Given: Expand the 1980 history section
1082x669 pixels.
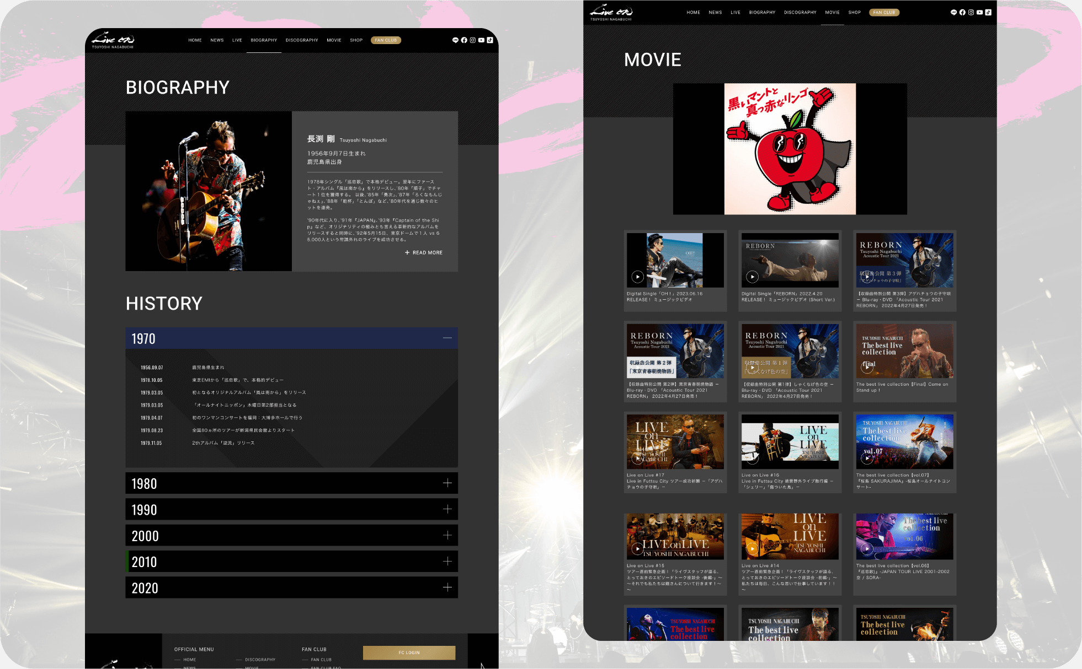Looking at the screenshot, I should [x=447, y=483].
